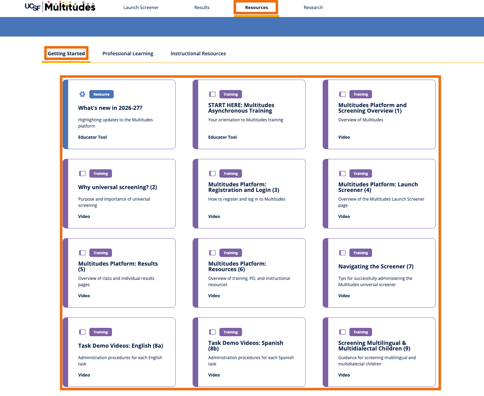Click the book icon on Screening Multilingual card
Screen dimensions: 484x396
click(342, 332)
